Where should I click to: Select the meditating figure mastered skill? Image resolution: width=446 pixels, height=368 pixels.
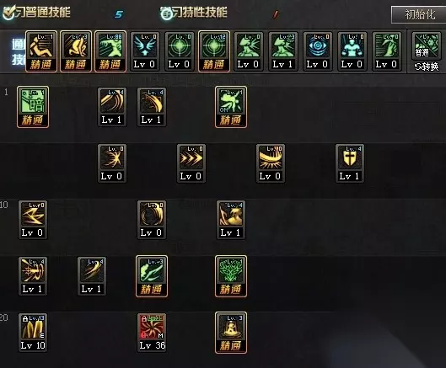pos(231,333)
